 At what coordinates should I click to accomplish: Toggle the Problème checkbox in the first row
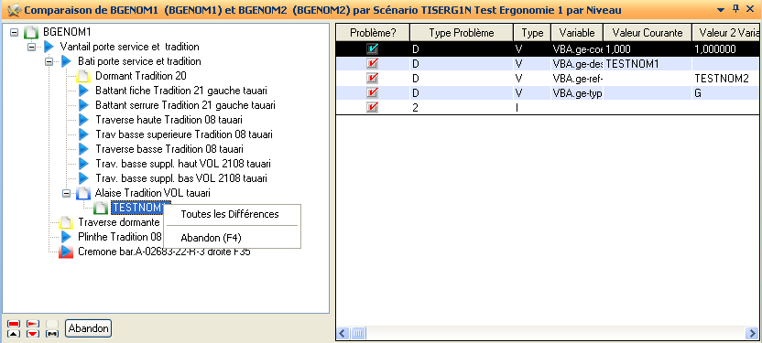(x=373, y=48)
